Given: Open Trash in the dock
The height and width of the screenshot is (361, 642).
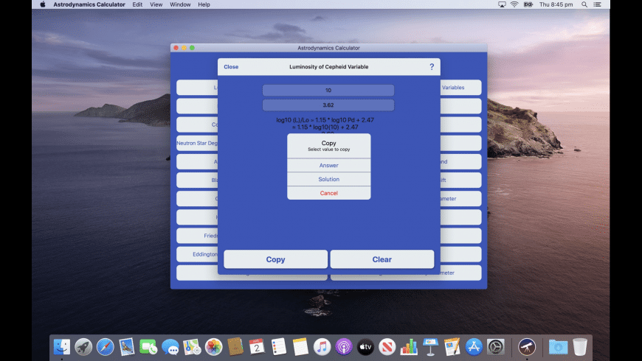Looking at the screenshot, I should [580, 347].
